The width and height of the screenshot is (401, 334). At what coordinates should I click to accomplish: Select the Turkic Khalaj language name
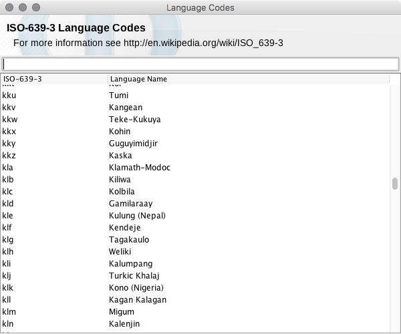tap(134, 275)
